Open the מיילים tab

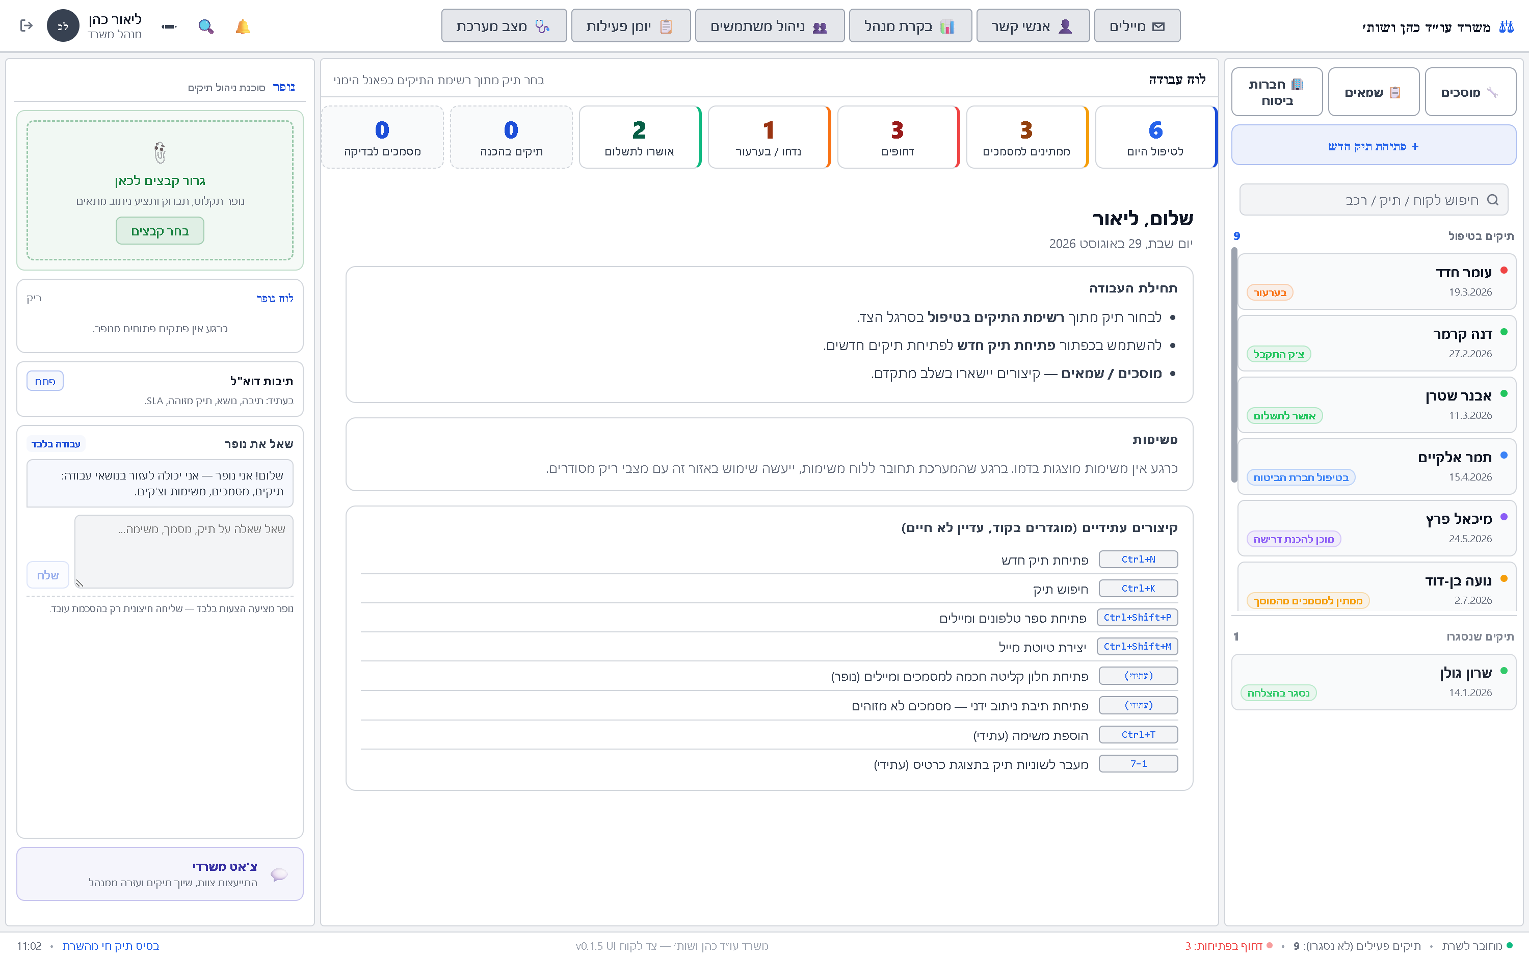1137,26
